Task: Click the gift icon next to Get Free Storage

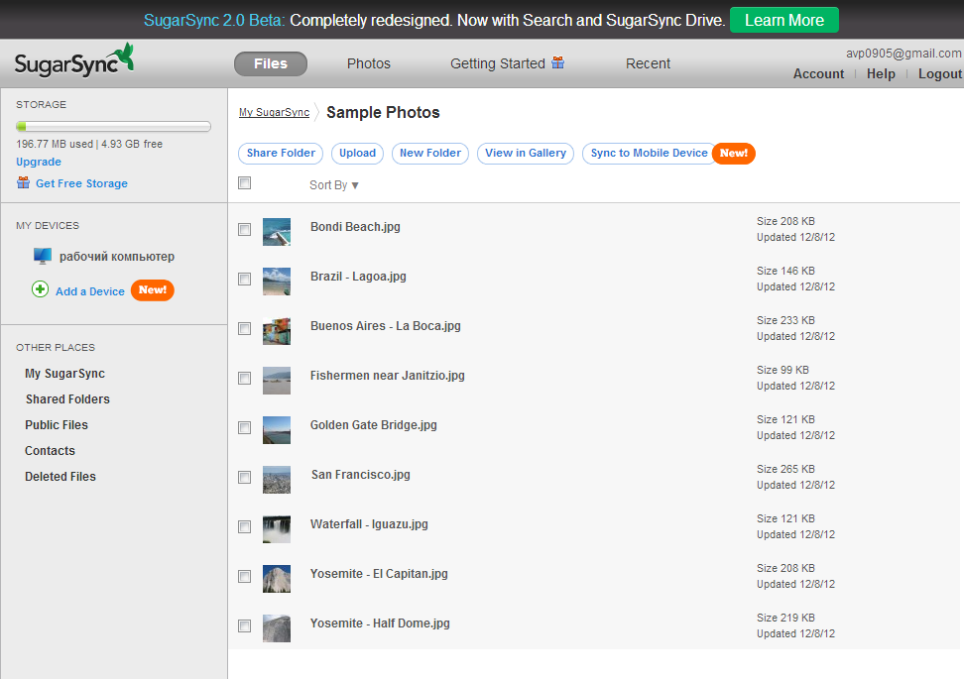Action: [24, 182]
